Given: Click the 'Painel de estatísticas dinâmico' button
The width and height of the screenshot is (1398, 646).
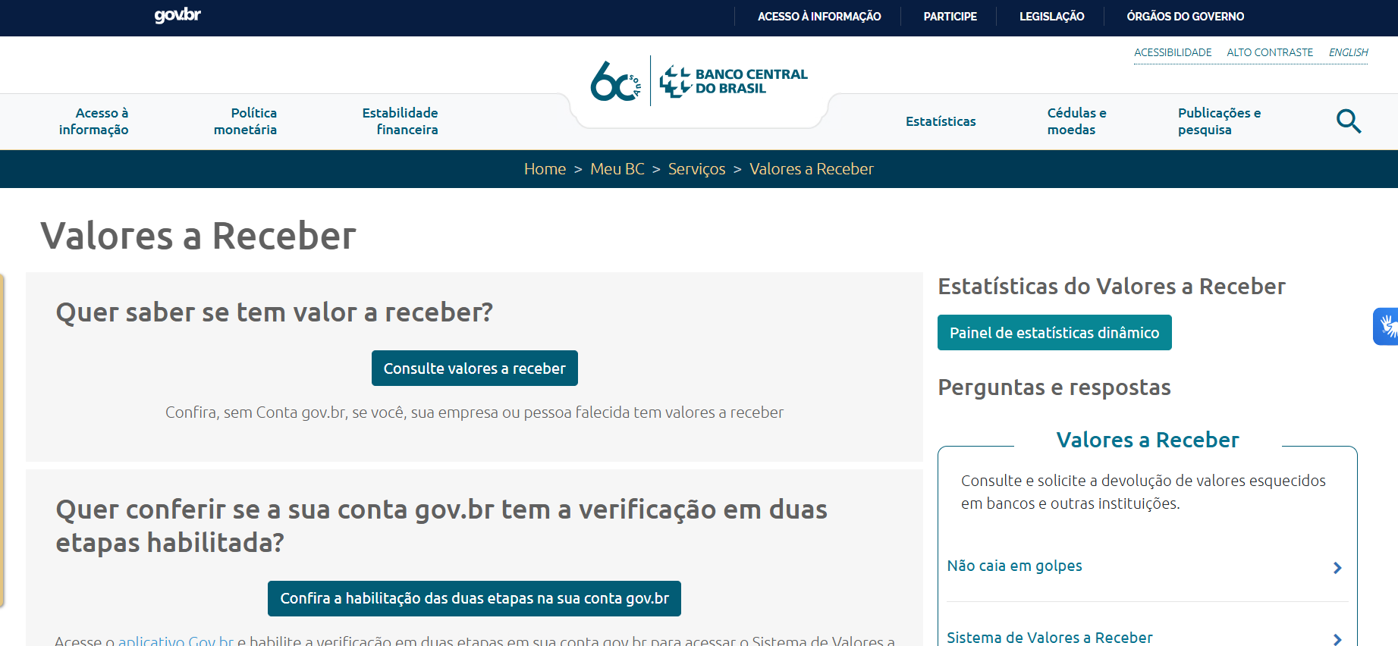Looking at the screenshot, I should (x=1054, y=333).
